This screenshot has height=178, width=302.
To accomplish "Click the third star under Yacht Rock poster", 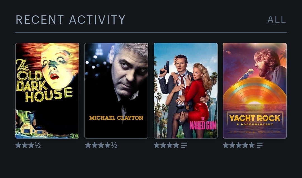I will (x=239, y=145).
